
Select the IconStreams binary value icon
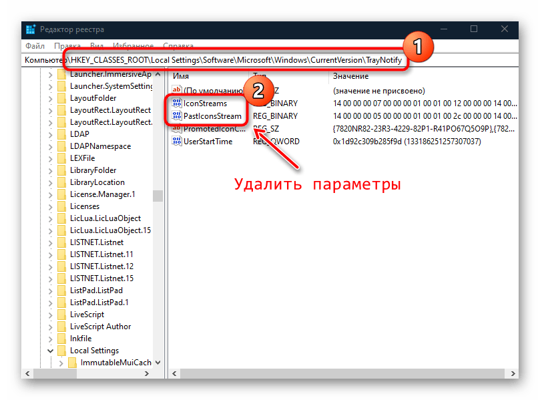(177, 104)
